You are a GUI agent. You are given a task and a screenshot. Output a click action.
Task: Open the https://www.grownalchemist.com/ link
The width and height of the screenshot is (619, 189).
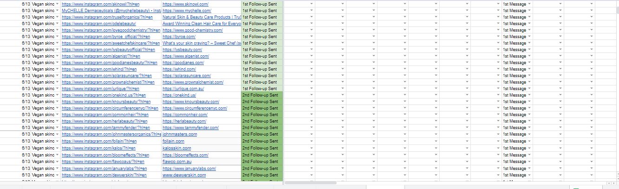tap(193, 82)
